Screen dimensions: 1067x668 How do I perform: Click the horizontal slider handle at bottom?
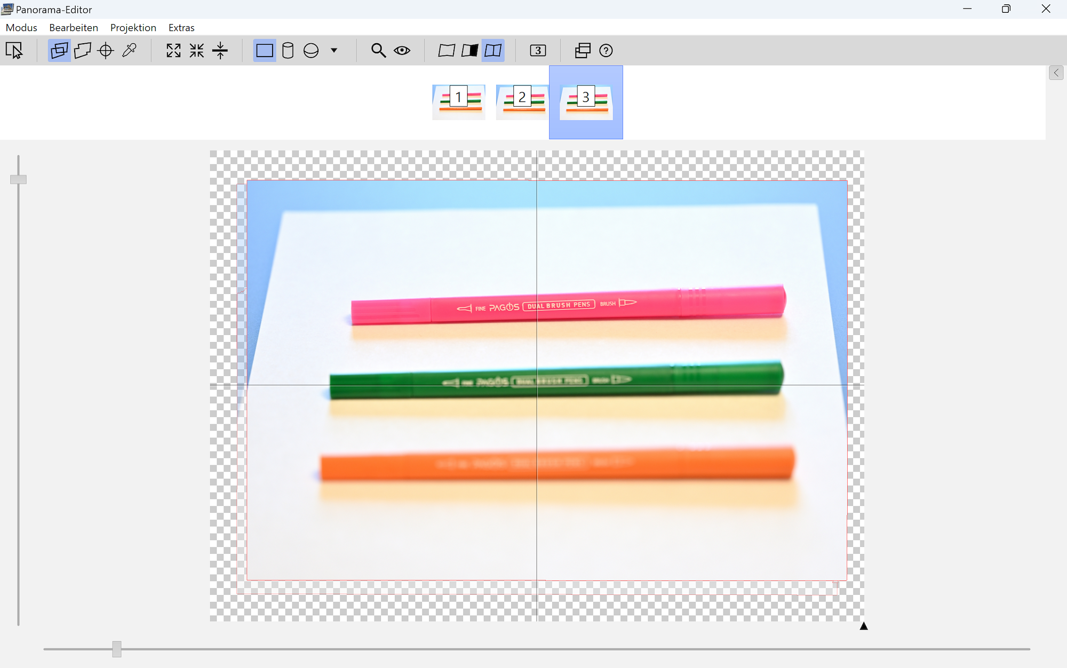coord(117,649)
